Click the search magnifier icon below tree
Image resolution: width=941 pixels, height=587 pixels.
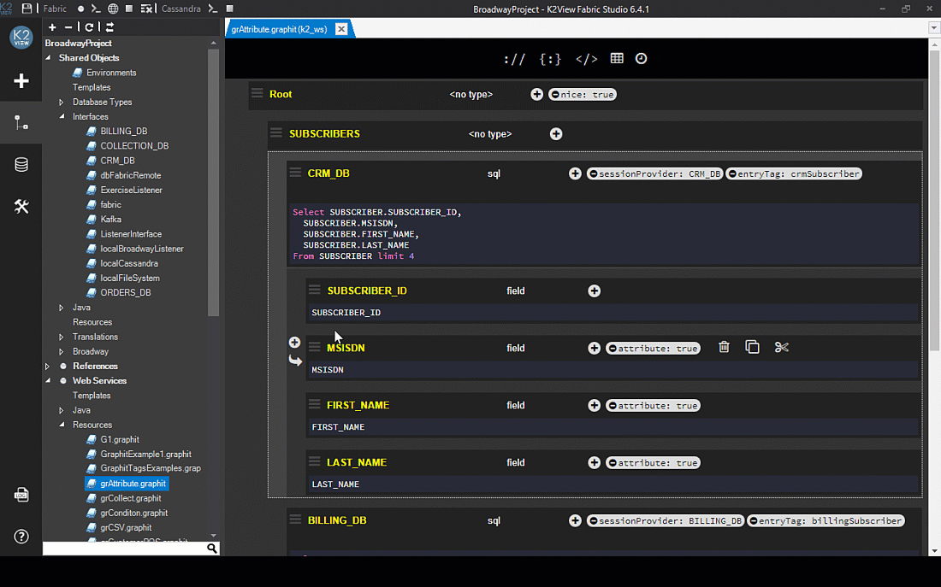[x=212, y=548]
